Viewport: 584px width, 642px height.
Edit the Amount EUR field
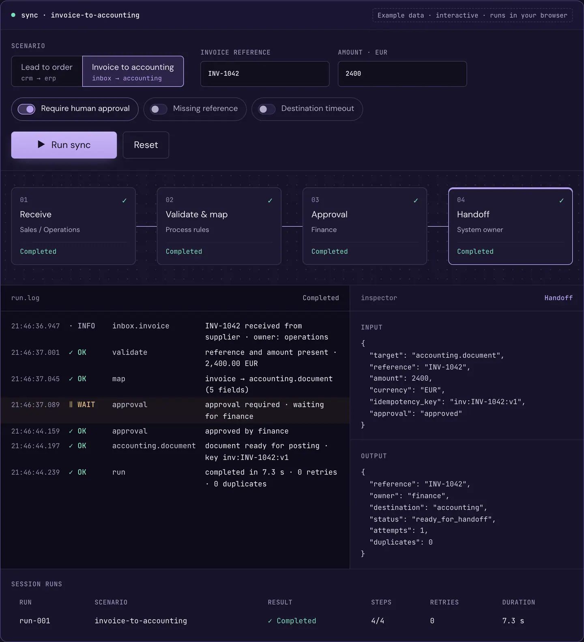click(402, 74)
